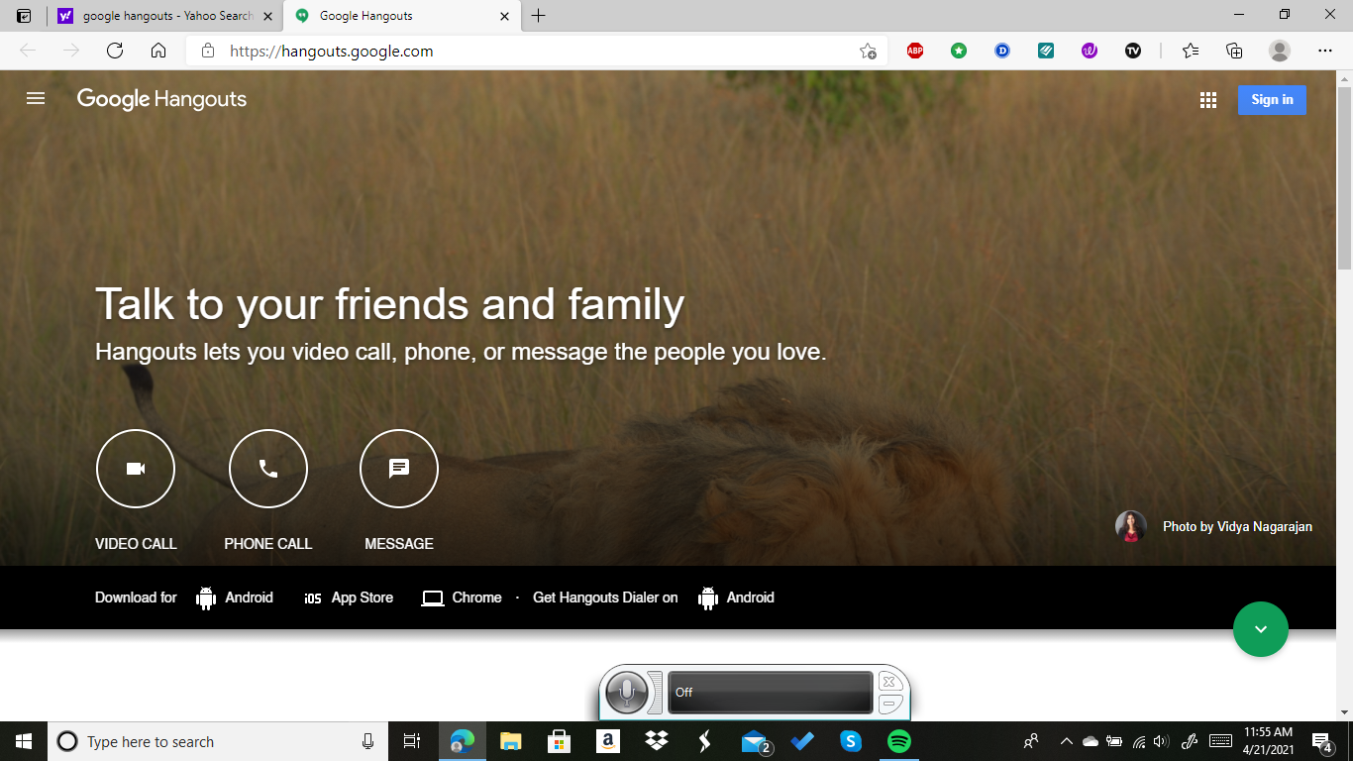1353x761 pixels.
Task: Switch to the Yahoo Search tab
Action: tap(165, 16)
